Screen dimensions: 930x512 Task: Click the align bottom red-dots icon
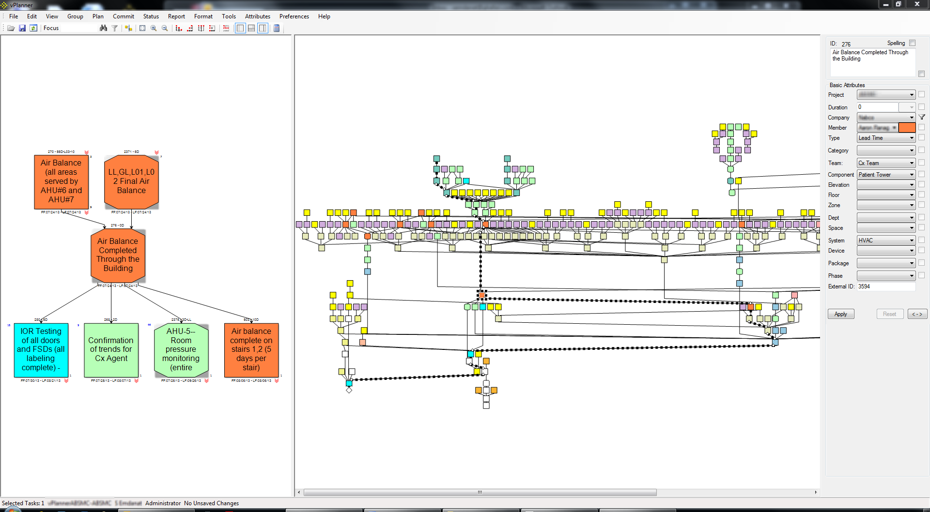[179, 28]
